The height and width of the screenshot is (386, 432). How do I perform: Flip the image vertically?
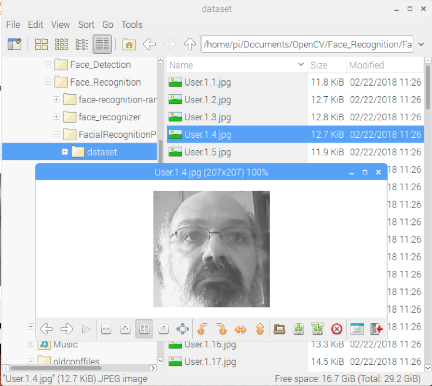[260, 329]
